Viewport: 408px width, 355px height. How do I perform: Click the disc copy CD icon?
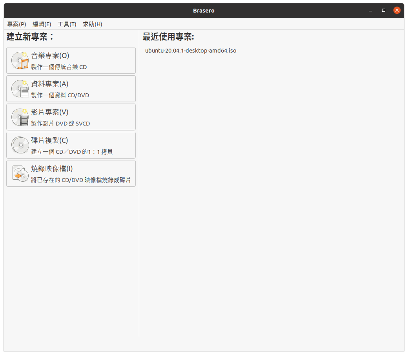(x=20, y=145)
